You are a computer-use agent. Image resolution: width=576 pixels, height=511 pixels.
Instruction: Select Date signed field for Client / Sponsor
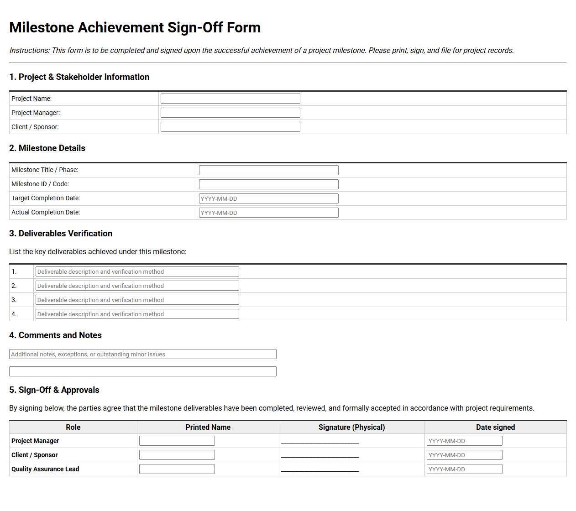click(x=465, y=455)
